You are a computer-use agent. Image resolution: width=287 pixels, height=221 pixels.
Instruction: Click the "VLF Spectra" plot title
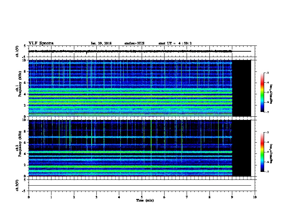(x=41, y=43)
